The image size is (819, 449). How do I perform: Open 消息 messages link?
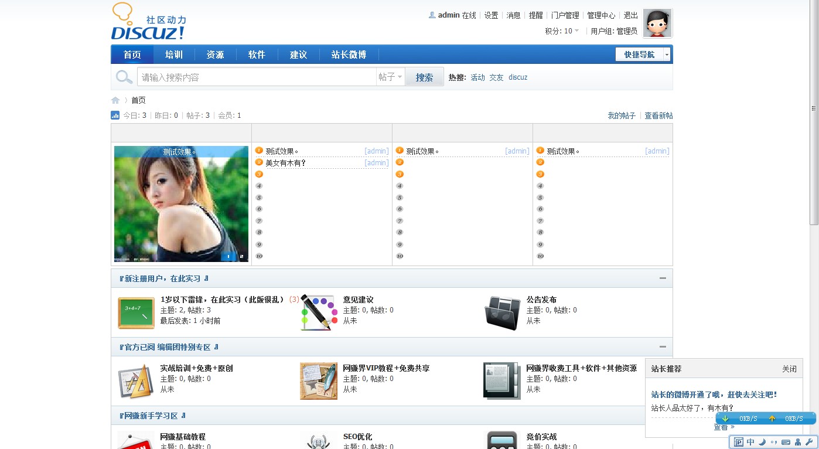click(513, 15)
